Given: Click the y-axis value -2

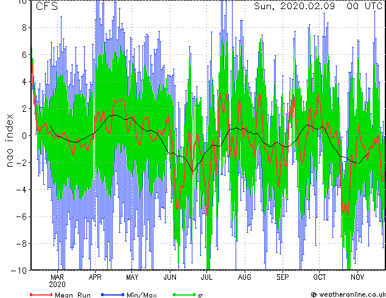Looking at the screenshot, I should coord(21,162).
